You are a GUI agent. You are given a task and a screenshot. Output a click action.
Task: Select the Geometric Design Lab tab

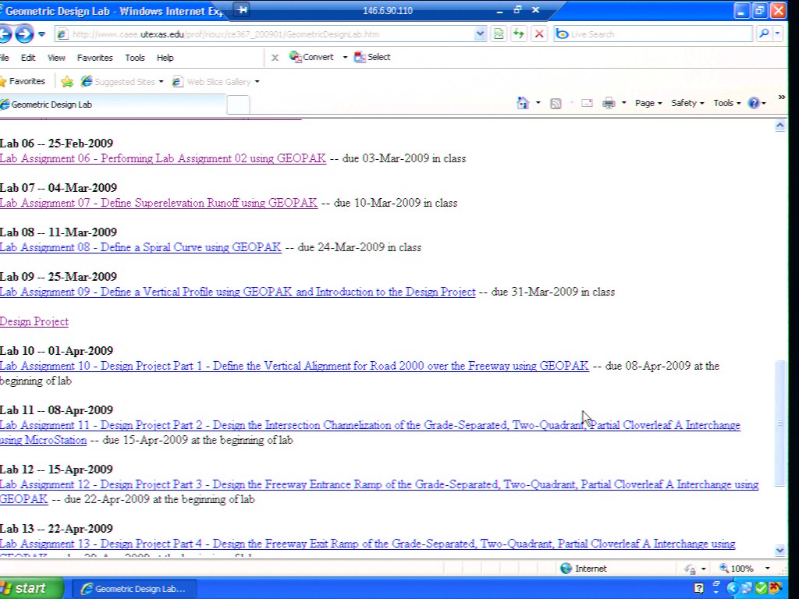coord(112,105)
